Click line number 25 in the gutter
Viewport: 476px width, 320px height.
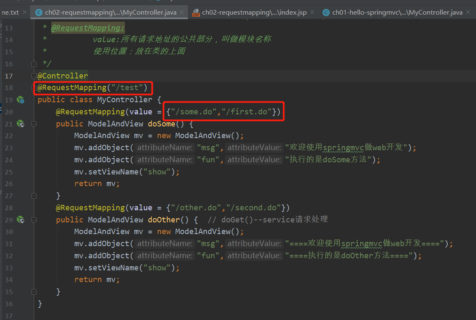pos(9,172)
